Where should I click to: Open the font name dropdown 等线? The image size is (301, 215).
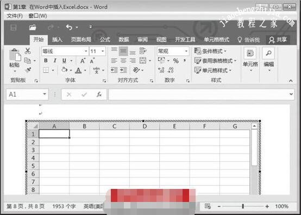coord(86,51)
